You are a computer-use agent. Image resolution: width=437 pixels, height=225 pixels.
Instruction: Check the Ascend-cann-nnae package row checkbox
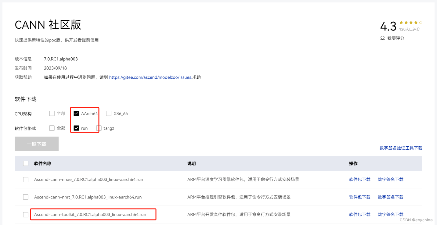point(26,180)
